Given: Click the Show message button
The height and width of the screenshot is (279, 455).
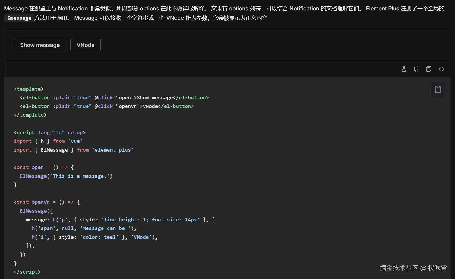Looking at the screenshot, I should pos(40,45).
